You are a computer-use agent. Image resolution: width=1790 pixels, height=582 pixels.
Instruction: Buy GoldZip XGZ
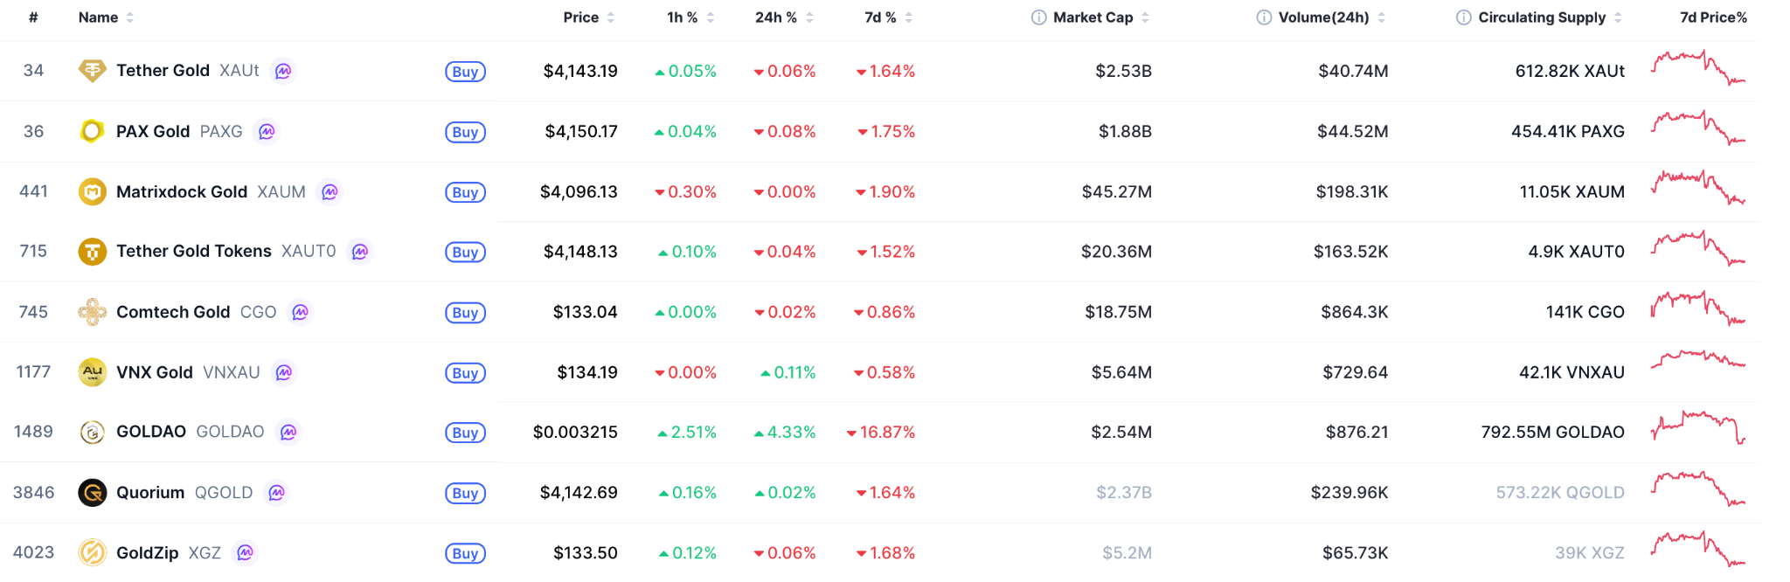point(465,553)
